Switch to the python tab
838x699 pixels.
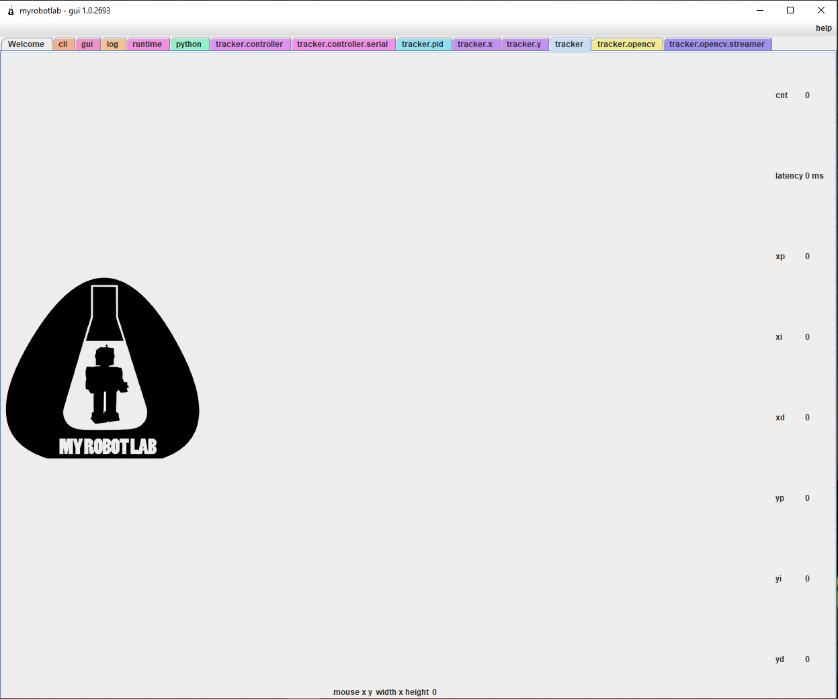189,44
